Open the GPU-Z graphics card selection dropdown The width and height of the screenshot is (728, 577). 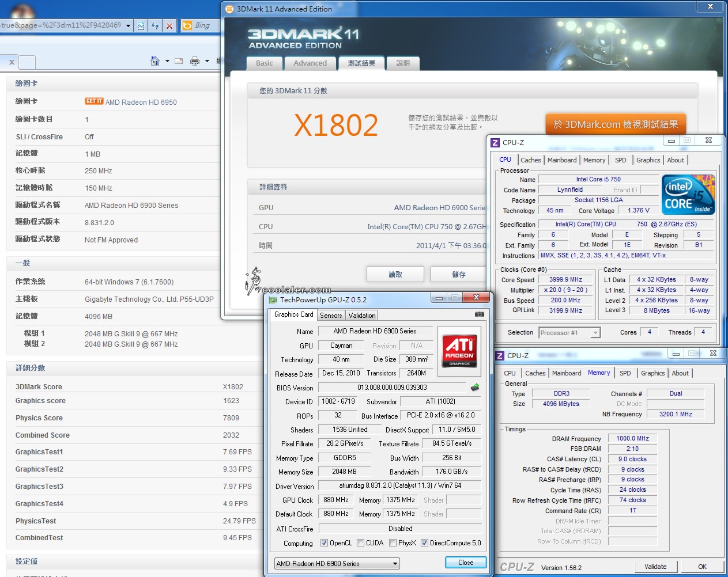[337, 564]
